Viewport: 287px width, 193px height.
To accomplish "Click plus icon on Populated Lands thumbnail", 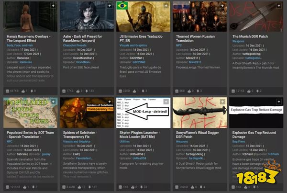I will [x=53, y=102].
